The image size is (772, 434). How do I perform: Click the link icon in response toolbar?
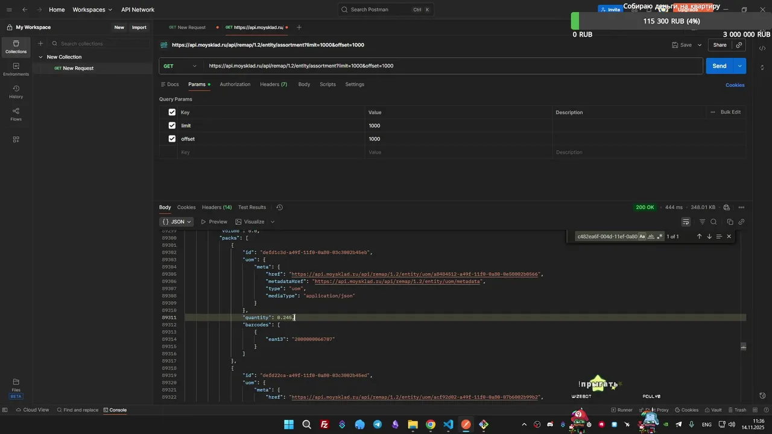click(741, 222)
